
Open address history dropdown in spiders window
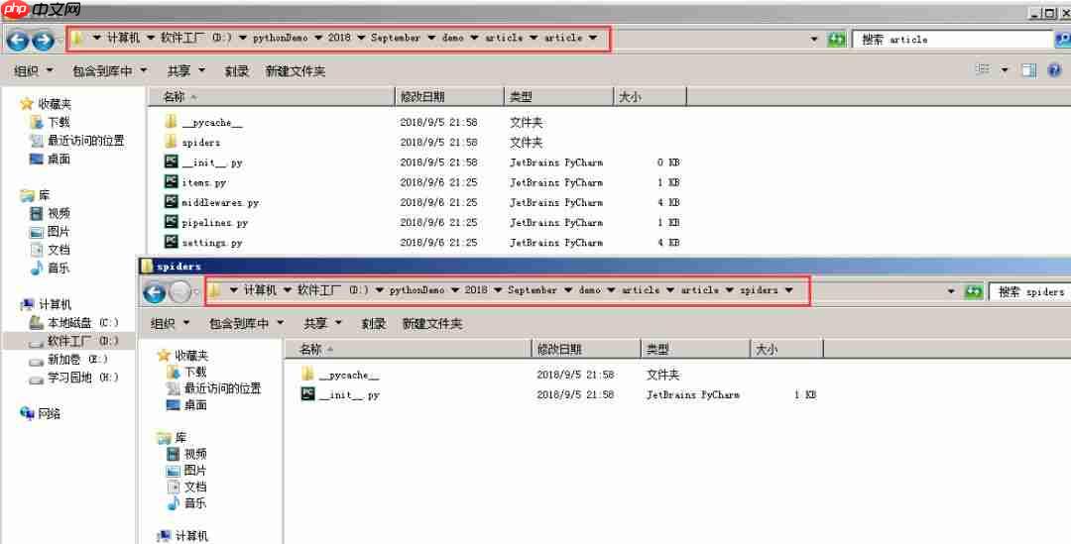coord(951,291)
